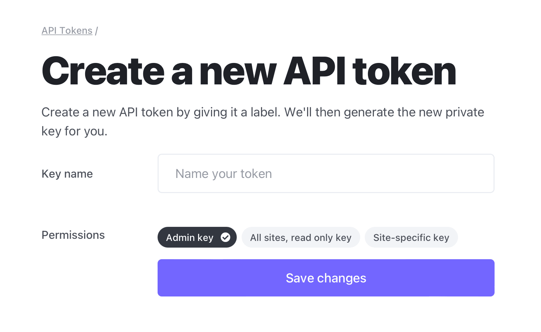
Task: Click the slash after API Tokens
Action: tap(96, 31)
